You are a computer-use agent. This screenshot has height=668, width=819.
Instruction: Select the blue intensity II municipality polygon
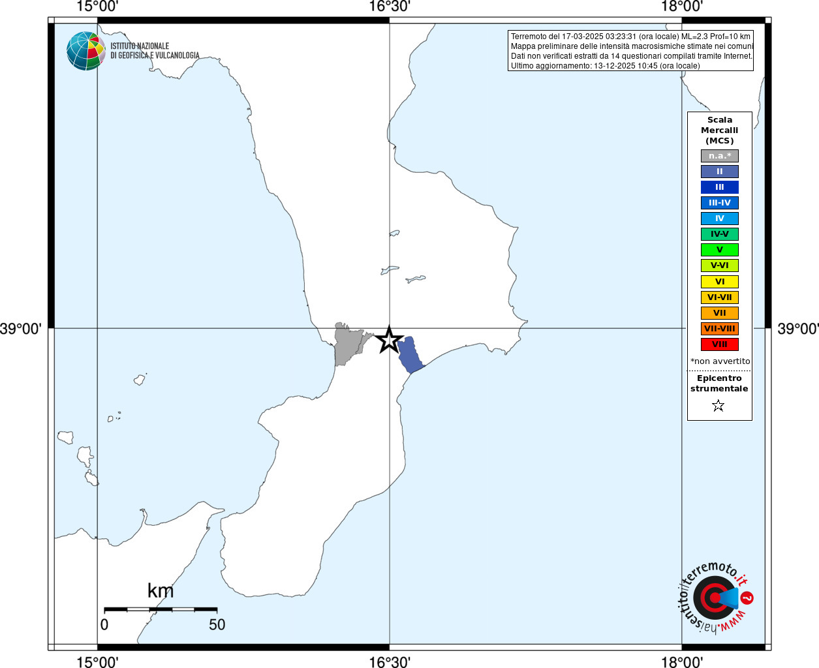(410, 355)
